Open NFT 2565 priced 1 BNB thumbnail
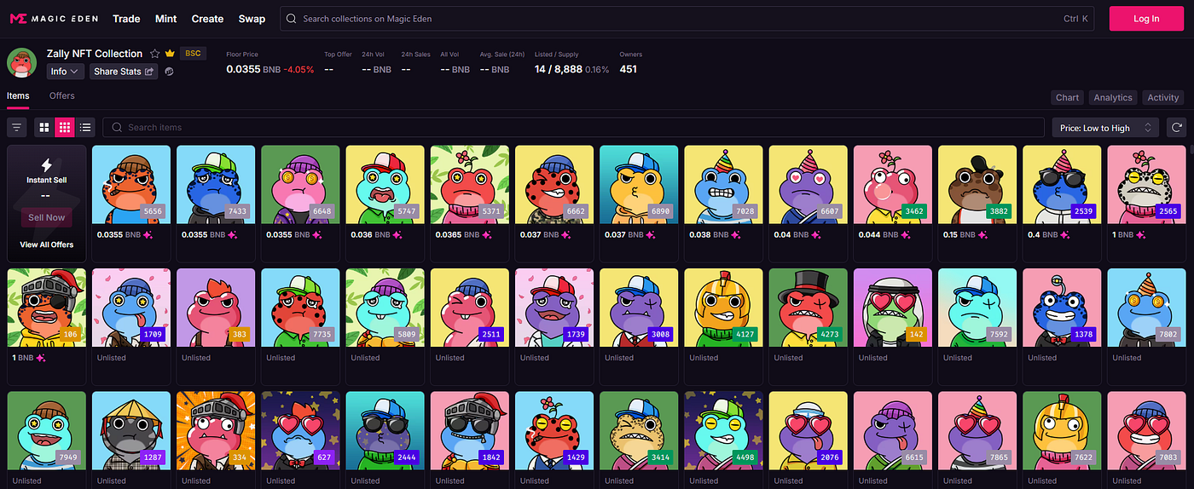 click(1147, 185)
